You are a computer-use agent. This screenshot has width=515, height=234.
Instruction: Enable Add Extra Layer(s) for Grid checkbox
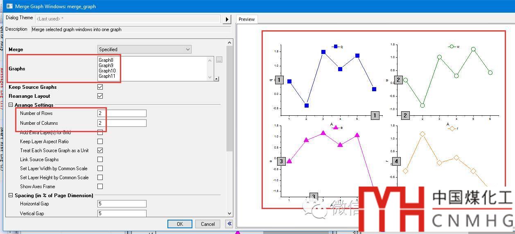100,132
